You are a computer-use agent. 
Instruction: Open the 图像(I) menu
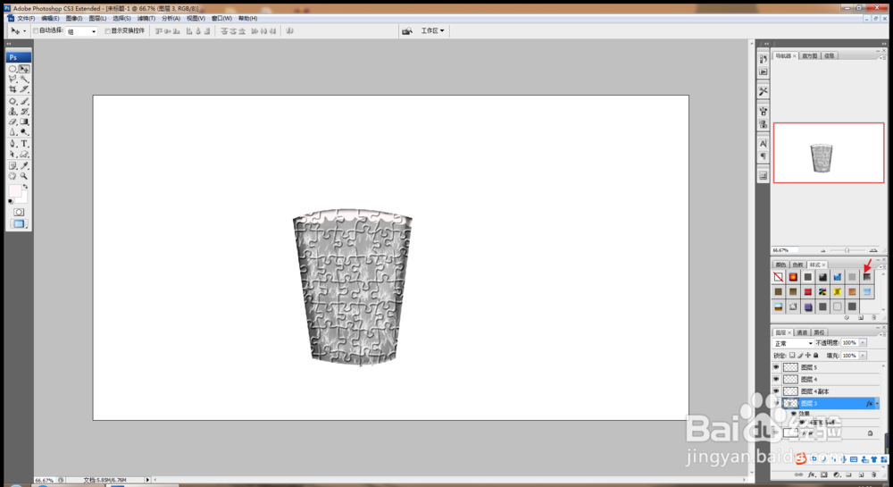tap(74, 18)
